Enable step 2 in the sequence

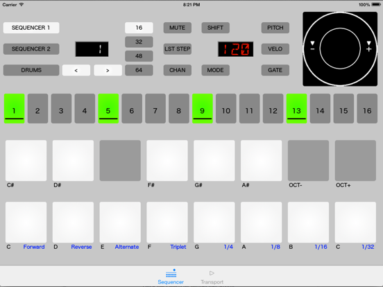coord(37,108)
